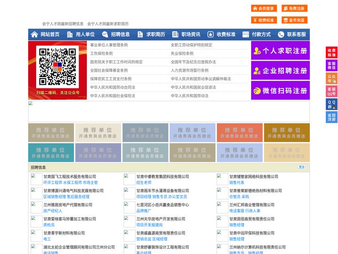Open 保障农民工工资支付条例 article
Image resolution: width=338 pixels, height=254 pixels.
pos(111,79)
